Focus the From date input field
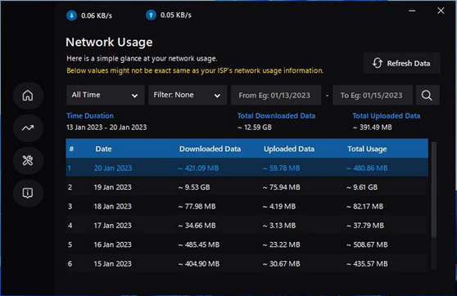The width and height of the screenshot is (457, 296). pyautogui.click(x=276, y=95)
